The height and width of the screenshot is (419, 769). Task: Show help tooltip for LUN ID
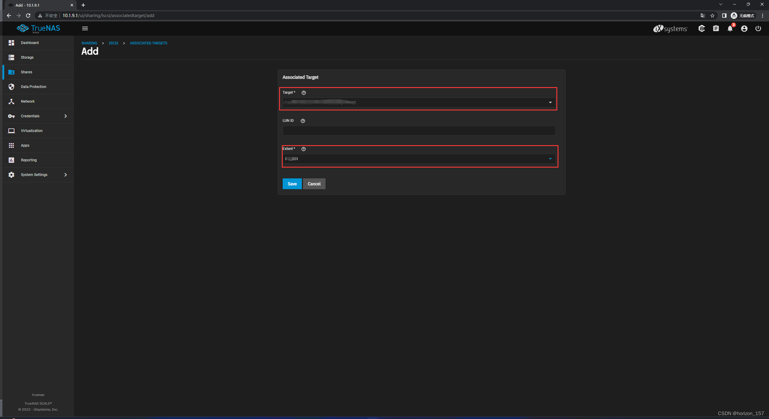[303, 121]
